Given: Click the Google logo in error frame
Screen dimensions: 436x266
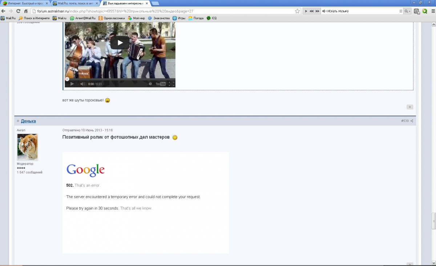Looking at the screenshot, I should tap(85, 170).
